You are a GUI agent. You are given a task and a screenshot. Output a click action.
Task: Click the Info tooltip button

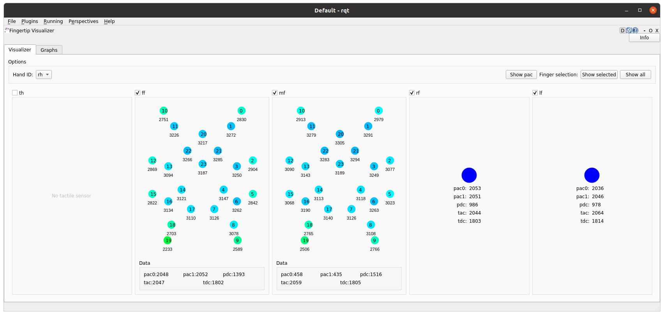(644, 38)
